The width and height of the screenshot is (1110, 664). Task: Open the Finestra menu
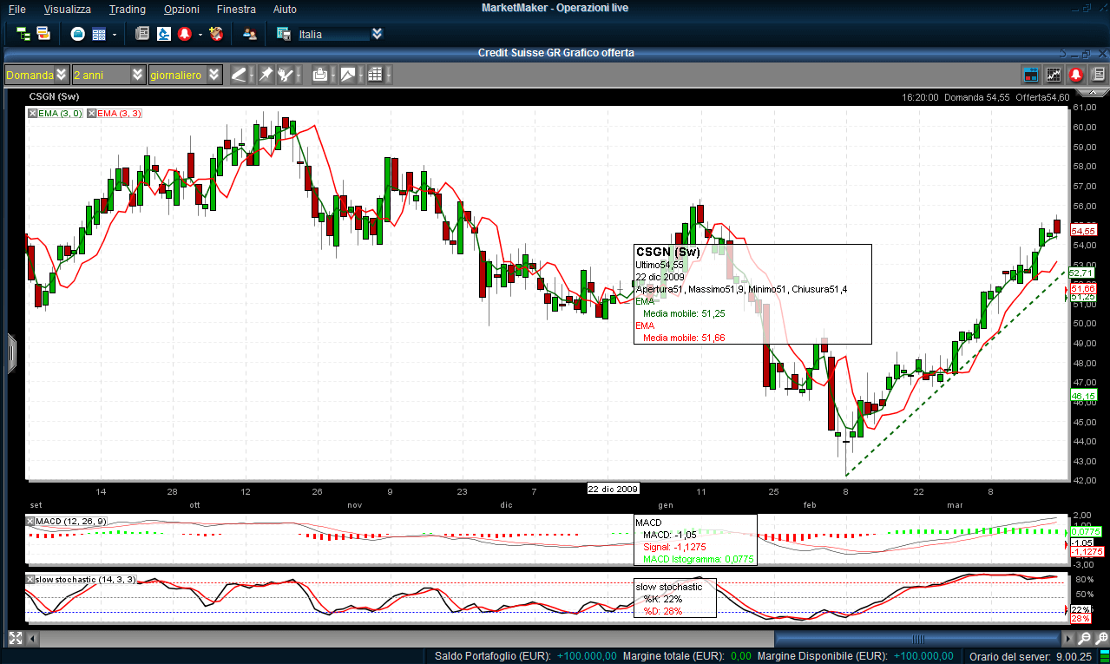(236, 9)
